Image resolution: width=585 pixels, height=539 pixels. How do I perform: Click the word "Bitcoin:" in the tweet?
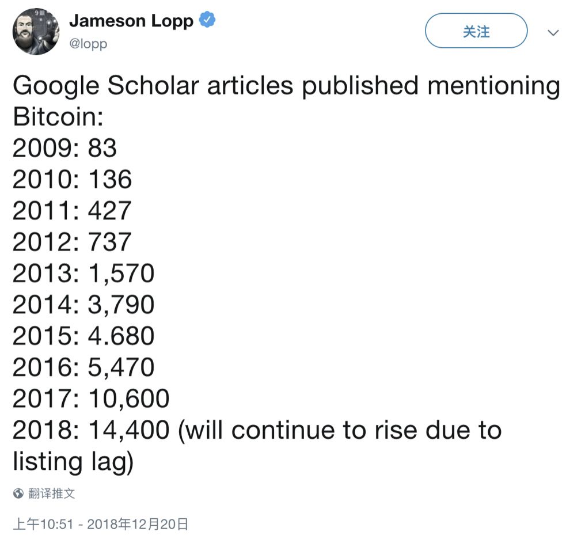(58, 117)
